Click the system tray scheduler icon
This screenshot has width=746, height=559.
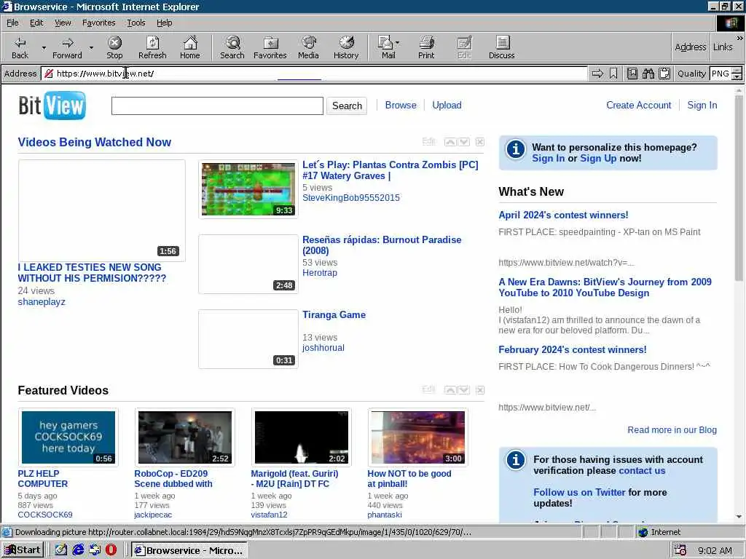pos(680,550)
